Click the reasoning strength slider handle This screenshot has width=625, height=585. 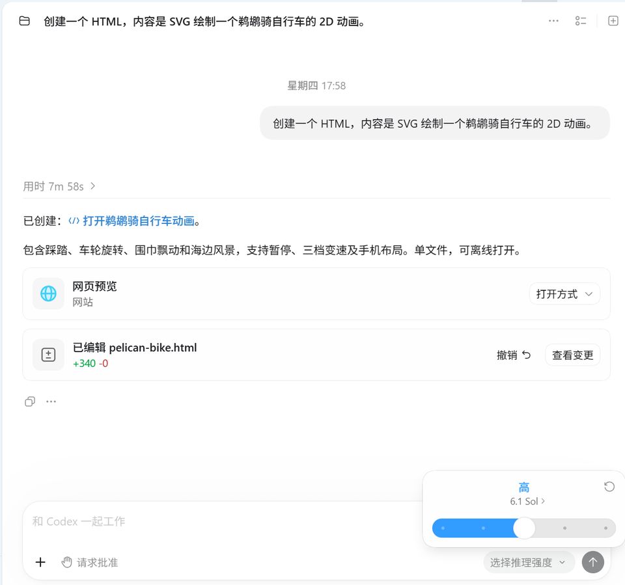pos(523,528)
